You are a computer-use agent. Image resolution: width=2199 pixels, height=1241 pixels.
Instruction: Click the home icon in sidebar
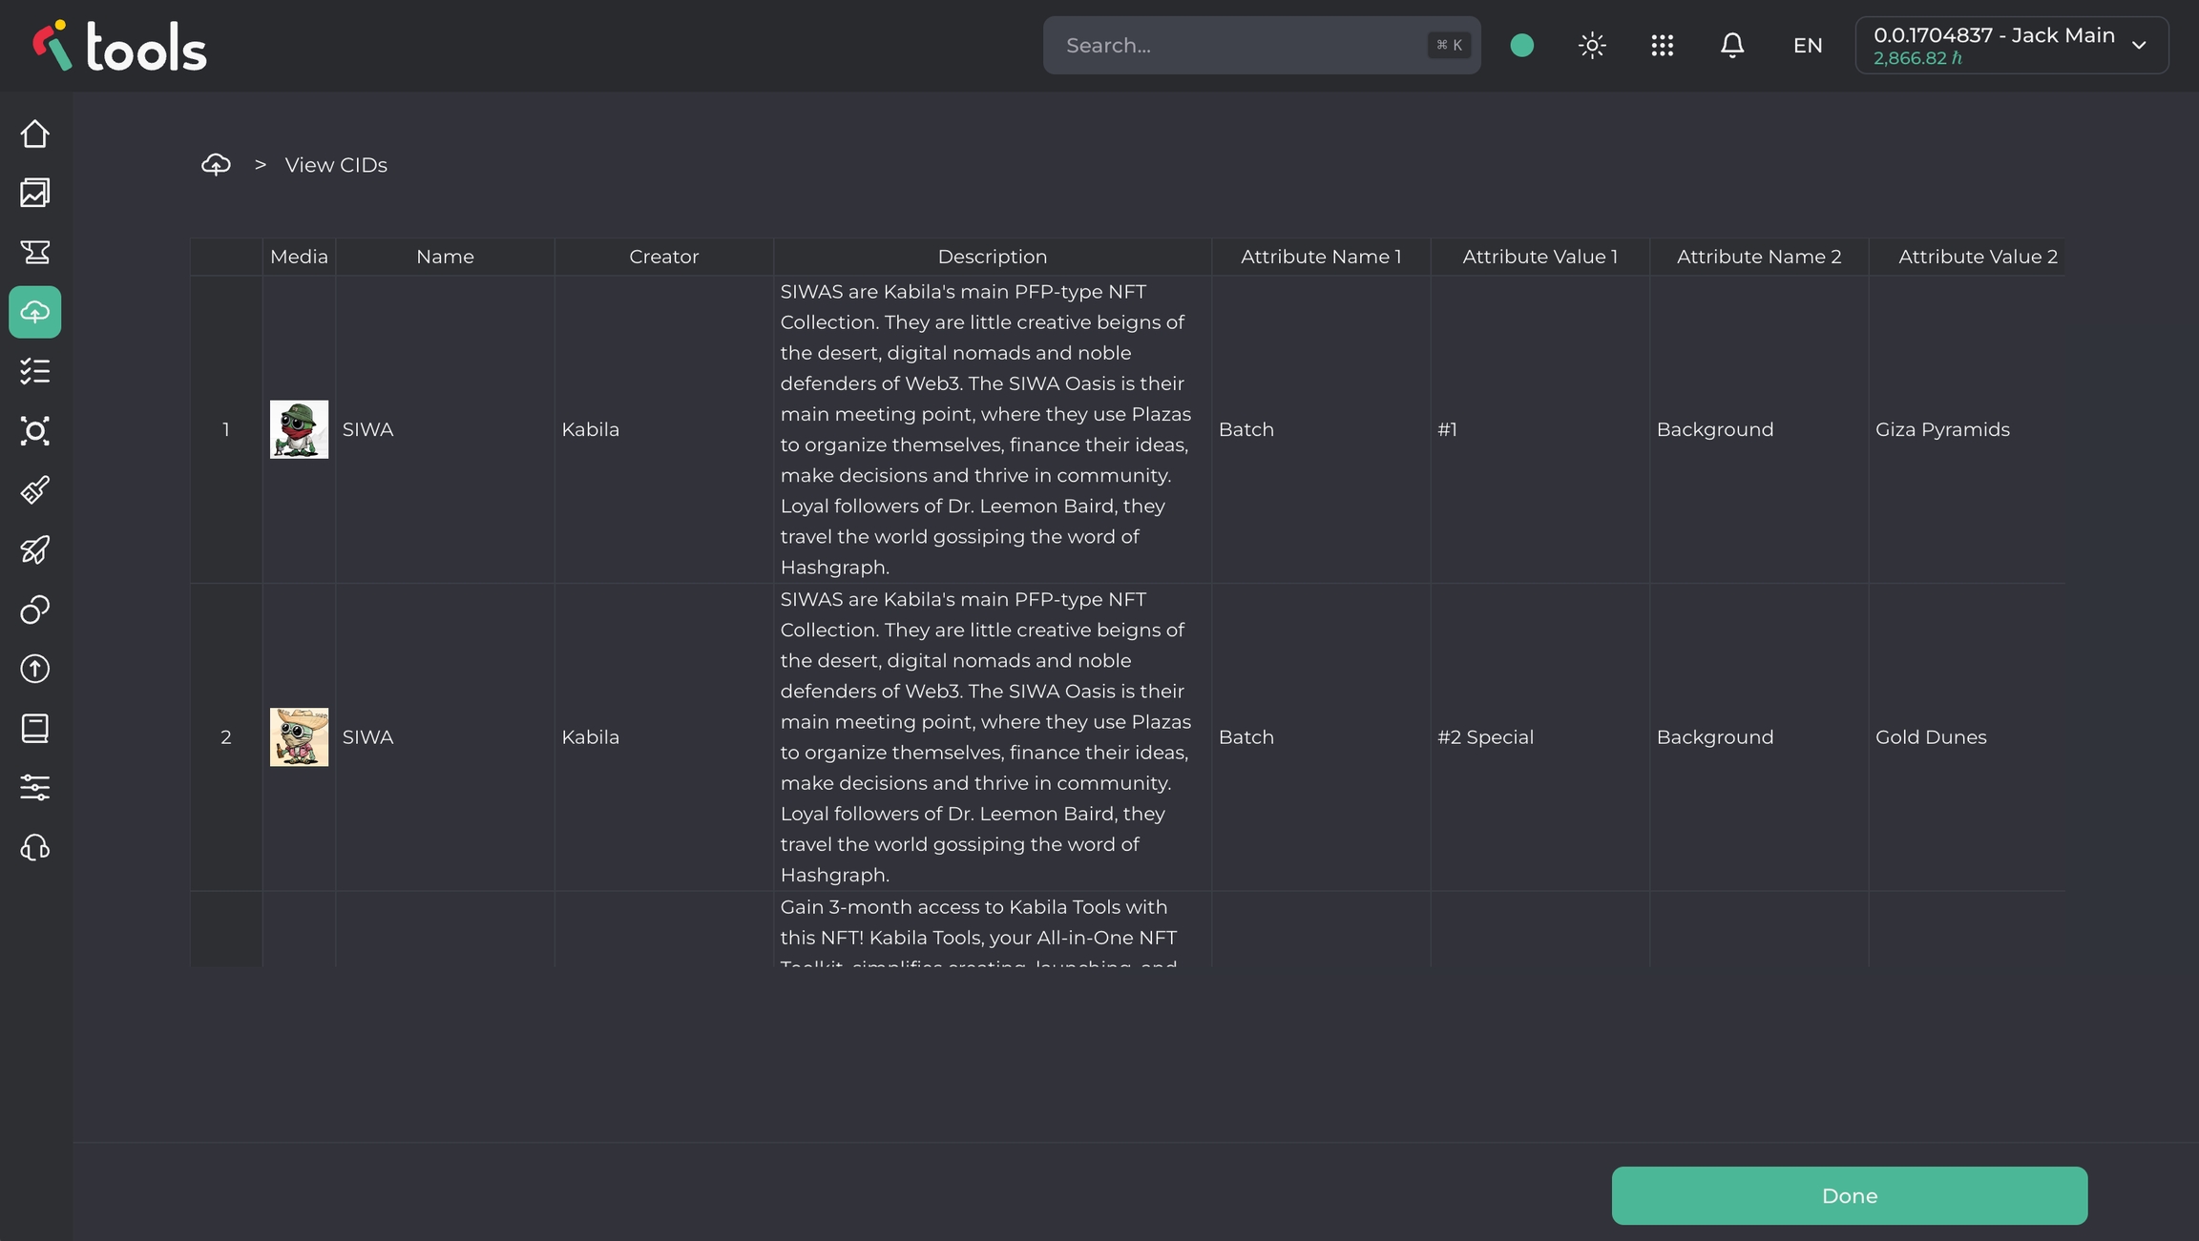pyautogui.click(x=35, y=134)
